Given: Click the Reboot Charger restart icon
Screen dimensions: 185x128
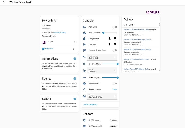Looking at the screenshot, I should [84, 89].
